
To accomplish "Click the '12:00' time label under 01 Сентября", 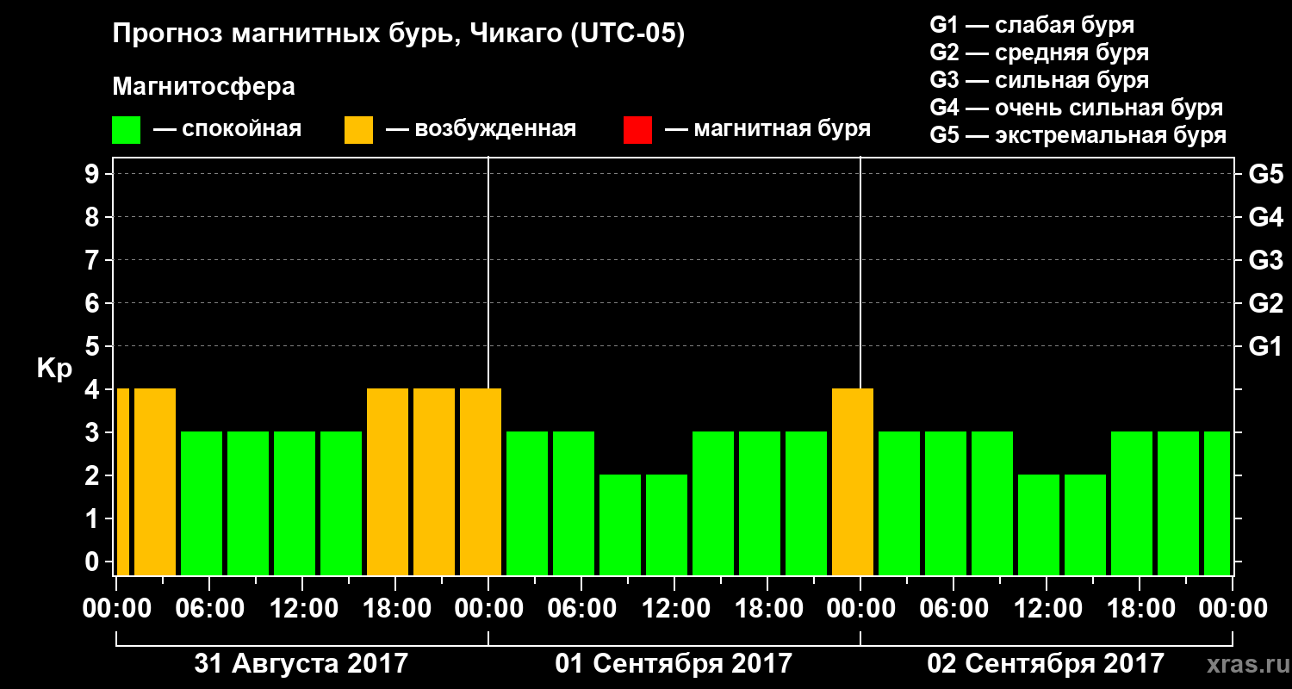I will [x=674, y=609].
